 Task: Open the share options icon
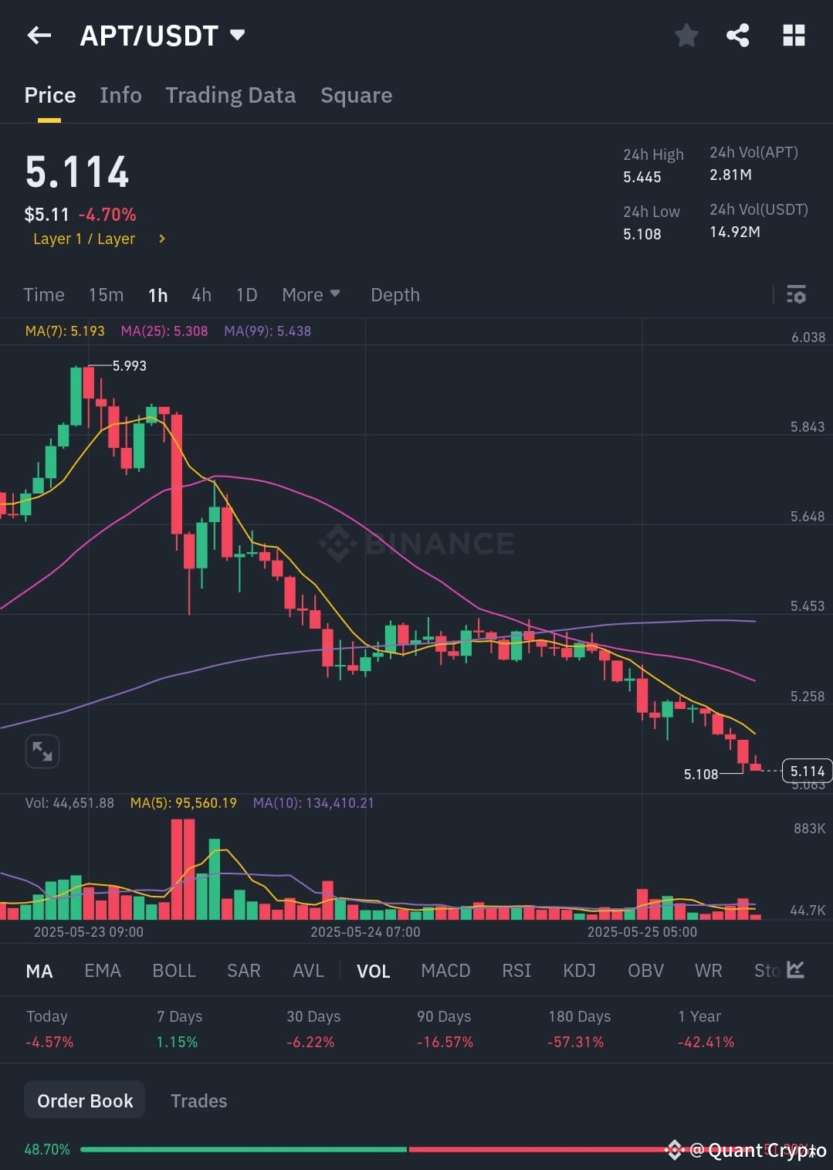[x=737, y=35]
